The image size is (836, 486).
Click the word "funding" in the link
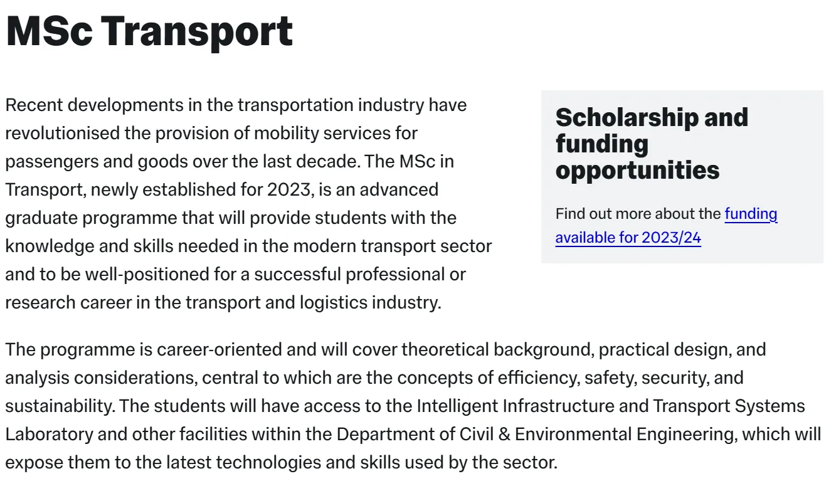tap(751, 214)
